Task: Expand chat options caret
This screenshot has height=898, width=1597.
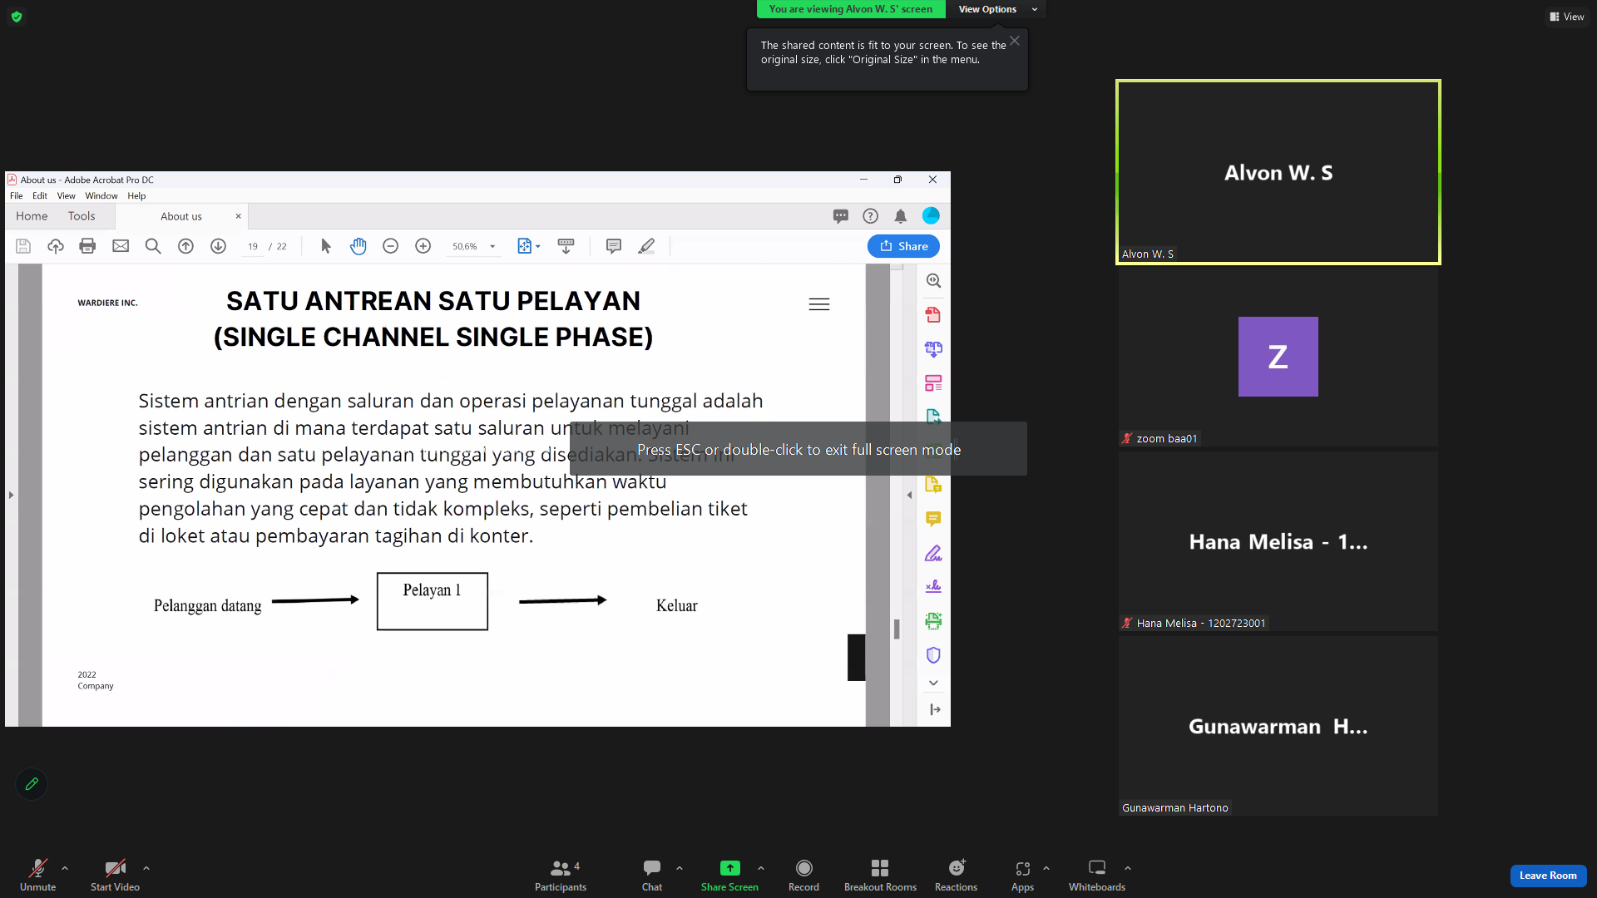Action: (x=680, y=868)
